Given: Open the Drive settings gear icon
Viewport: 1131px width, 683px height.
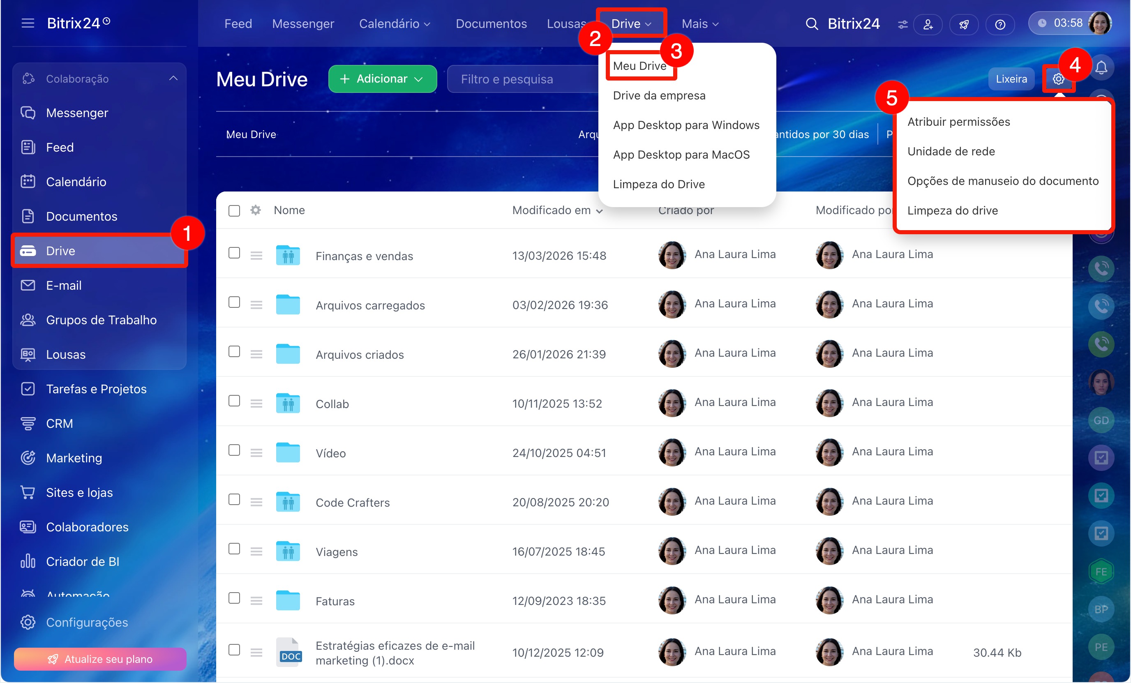Looking at the screenshot, I should click(1058, 79).
